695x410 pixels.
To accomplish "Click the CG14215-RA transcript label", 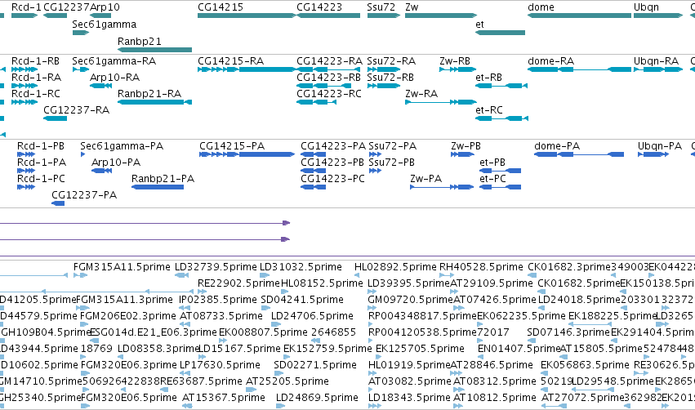I will 230,60.
